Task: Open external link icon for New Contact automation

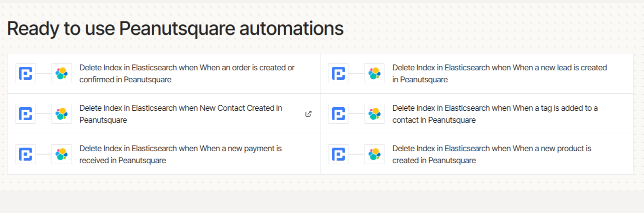Action: (308, 114)
